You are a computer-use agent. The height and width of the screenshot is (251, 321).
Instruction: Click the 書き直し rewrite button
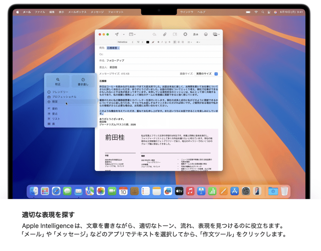pyautogui.click(x=83, y=82)
